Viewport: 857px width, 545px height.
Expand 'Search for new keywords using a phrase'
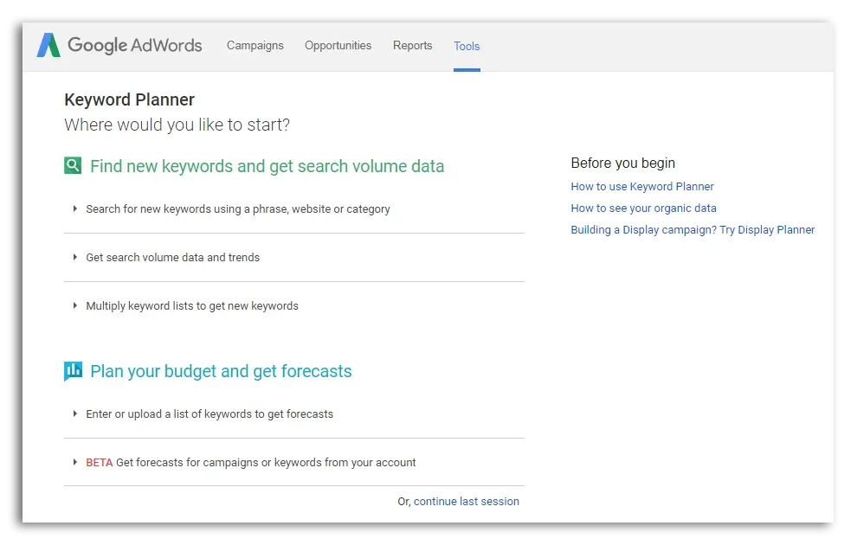237,209
